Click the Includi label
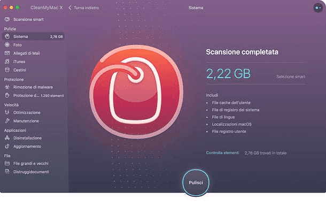This screenshot has height=206, width=326. coord(212,95)
